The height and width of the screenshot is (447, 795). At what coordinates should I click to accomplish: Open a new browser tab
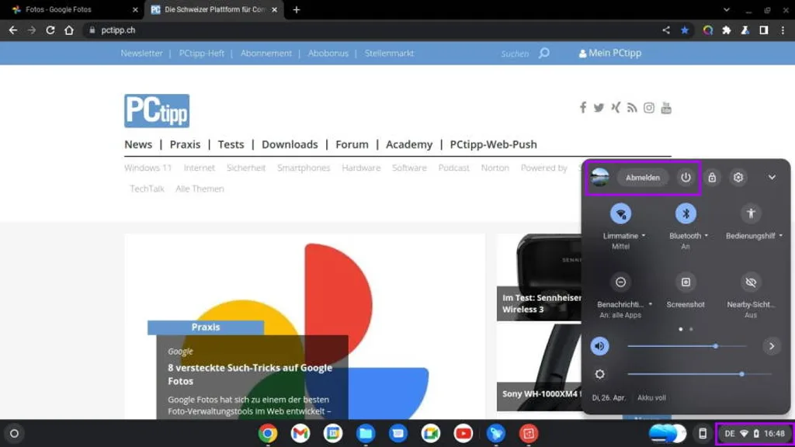click(296, 9)
